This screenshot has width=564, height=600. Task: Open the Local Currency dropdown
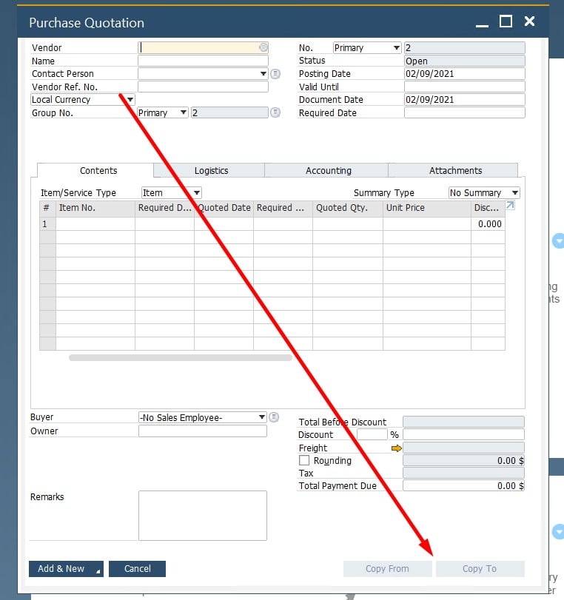click(x=130, y=99)
